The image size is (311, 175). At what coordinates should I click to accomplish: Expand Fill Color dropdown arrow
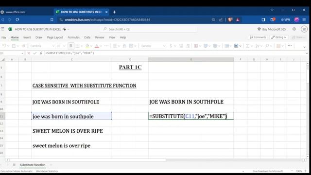(91, 46)
